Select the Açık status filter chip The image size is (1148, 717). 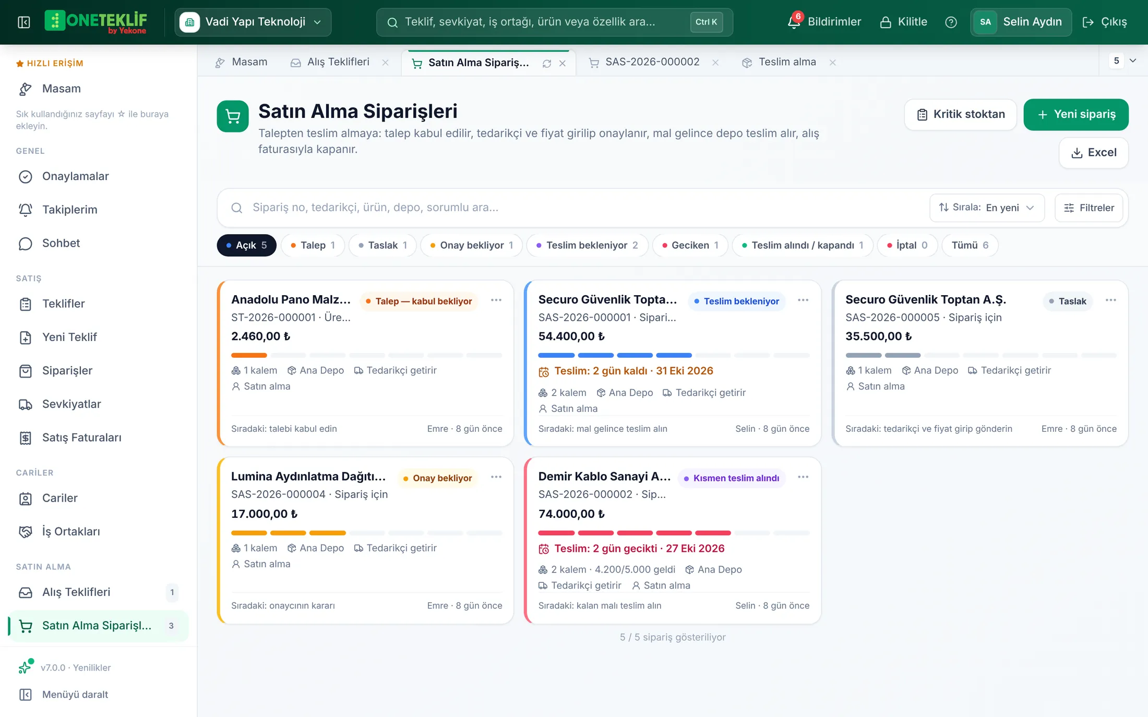click(x=246, y=245)
